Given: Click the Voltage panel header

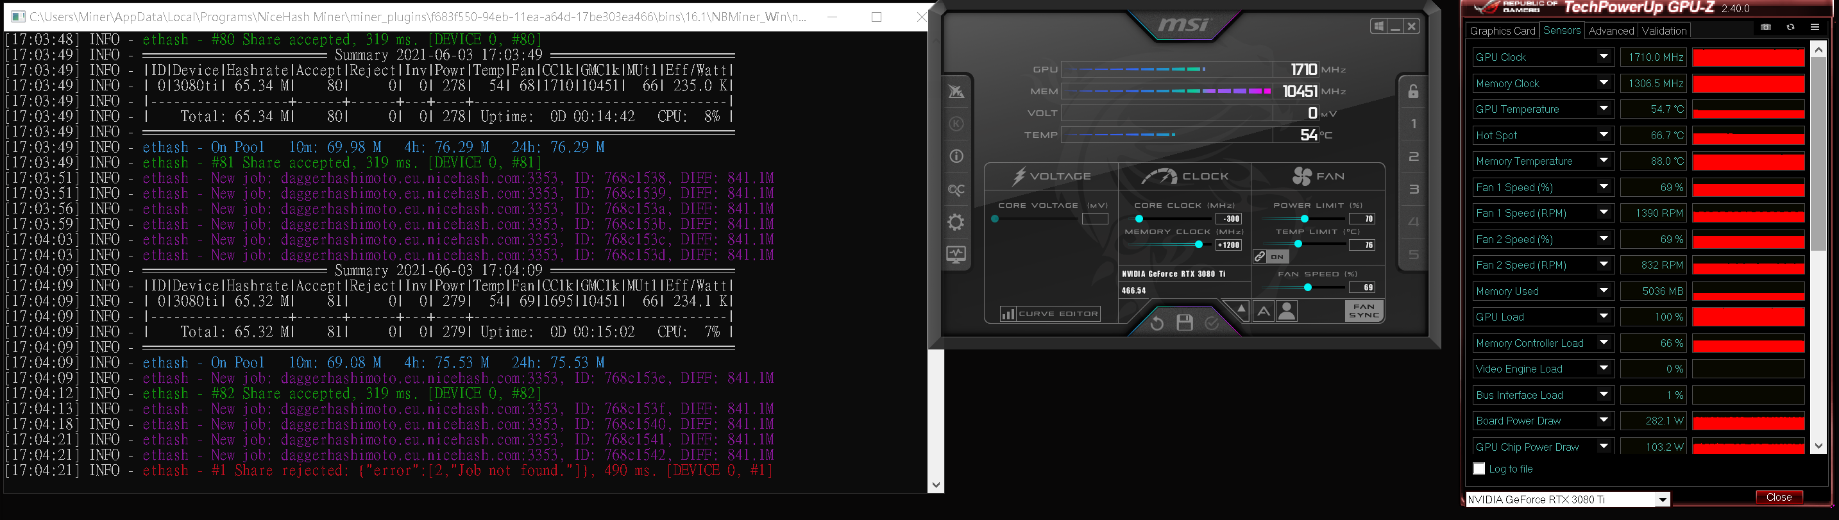Looking at the screenshot, I should 1051,176.
